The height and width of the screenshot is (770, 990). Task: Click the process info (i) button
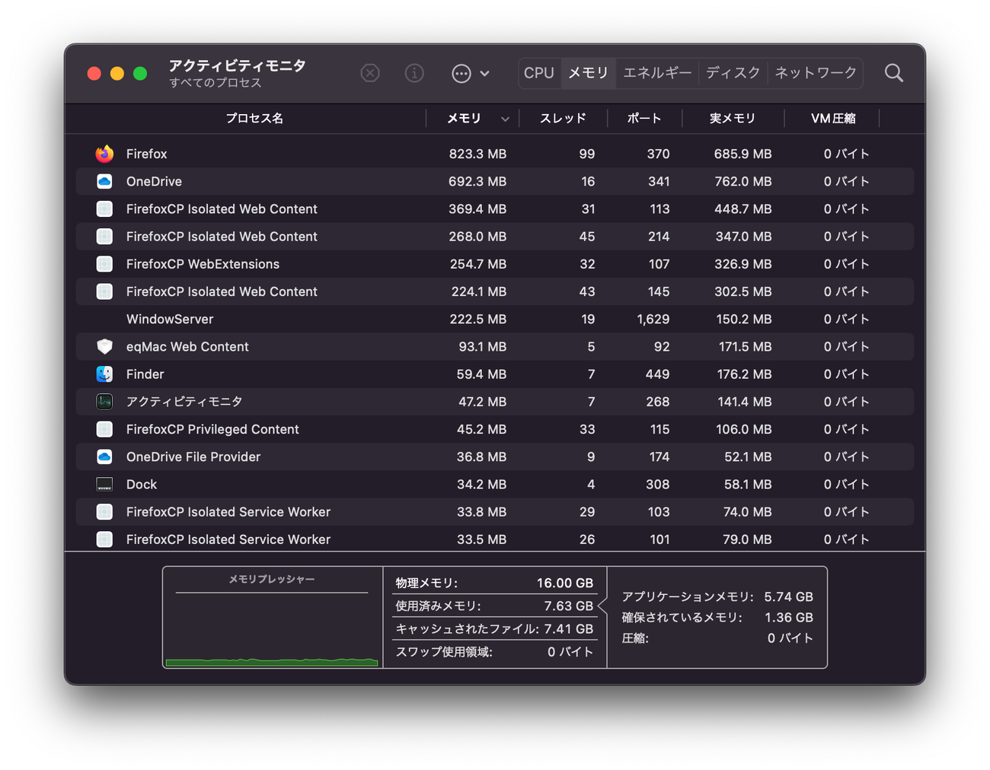[x=414, y=73]
